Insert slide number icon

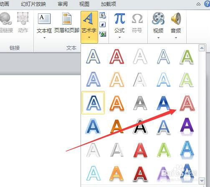(x=103, y=25)
